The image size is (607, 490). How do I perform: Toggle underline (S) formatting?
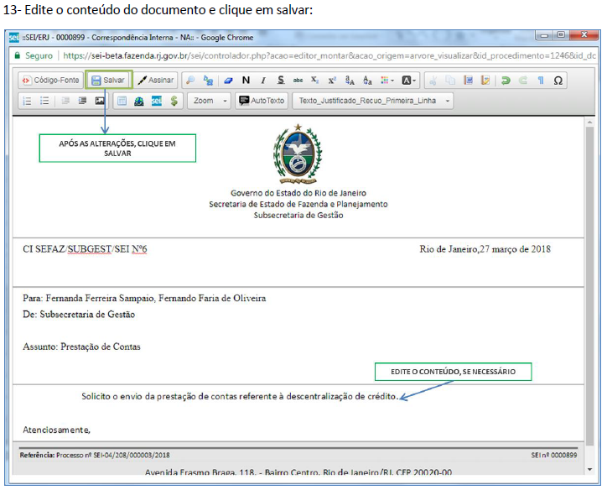[x=280, y=81]
